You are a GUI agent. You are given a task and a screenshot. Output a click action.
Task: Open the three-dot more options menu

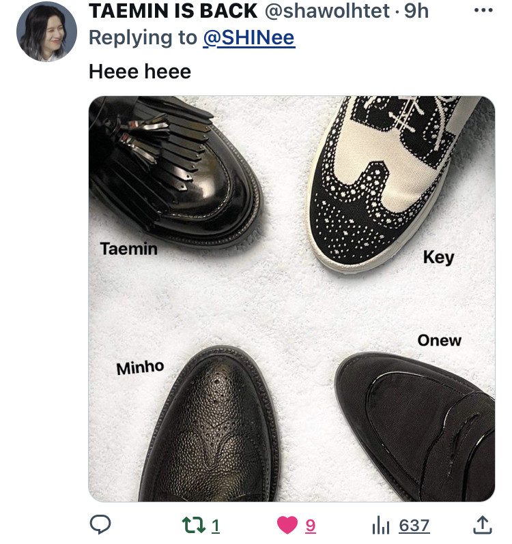[x=483, y=10]
